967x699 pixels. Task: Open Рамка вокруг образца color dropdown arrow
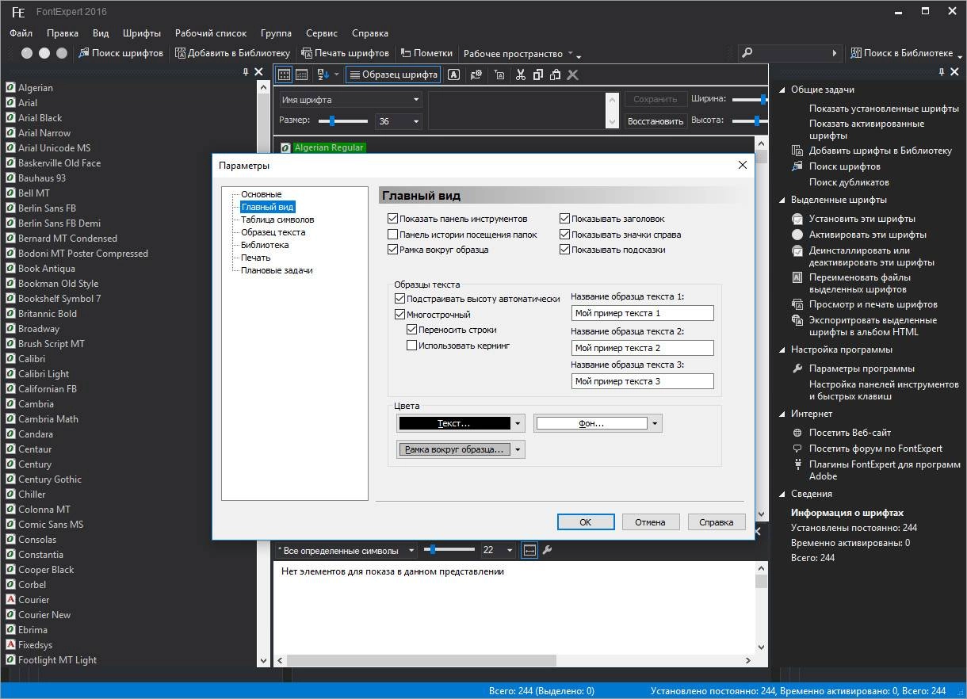(x=518, y=449)
